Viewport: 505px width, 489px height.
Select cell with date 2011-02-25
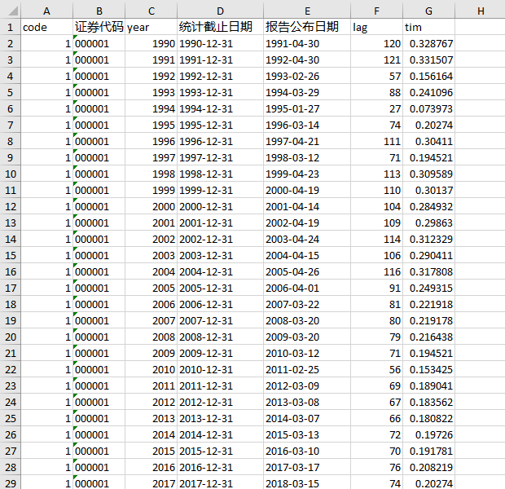pyautogui.click(x=307, y=369)
